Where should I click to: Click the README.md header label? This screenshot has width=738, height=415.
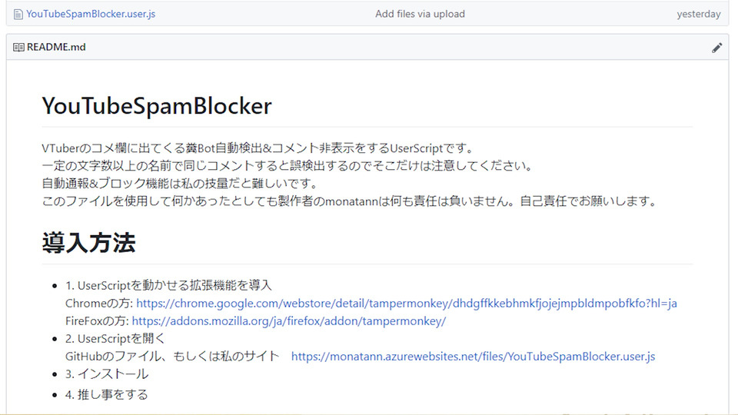(x=56, y=47)
